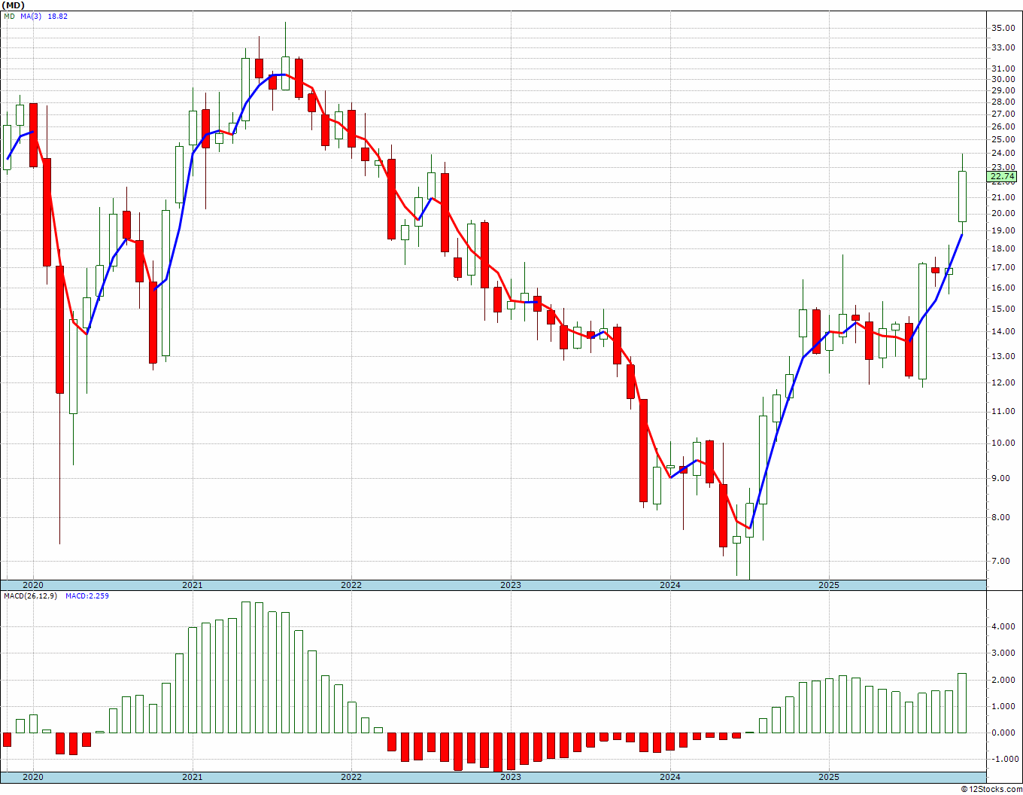Viewport: 1023px width, 795px height.
Task: Click the "MACD:2.259" value readout
Action: [x=87, y=596]
